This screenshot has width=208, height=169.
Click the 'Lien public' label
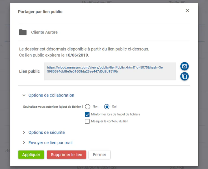tap(29, 71)
